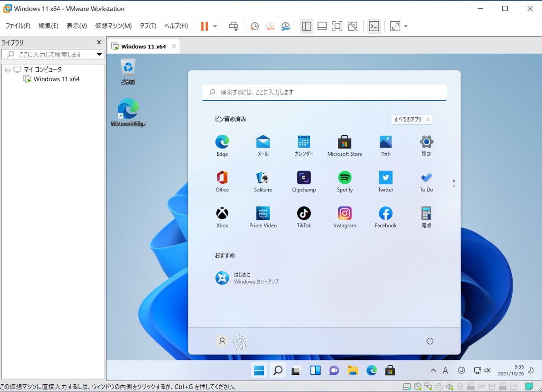Open Task View on the taskbar
The image size is (542, 392).
pos(296,371)
